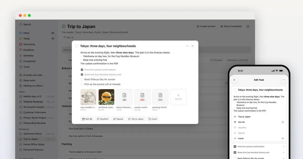Image resolution: width=303 pixels, height=159 pixels.
Task: Open the tokyo-itinerary MD file
Action: pos(124,97)
